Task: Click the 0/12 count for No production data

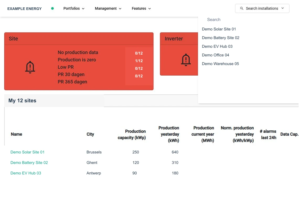Action: (x=139, y=53)
